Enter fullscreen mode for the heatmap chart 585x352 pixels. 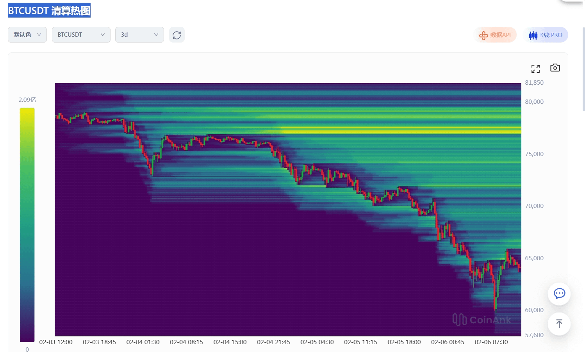pos(535,69)
